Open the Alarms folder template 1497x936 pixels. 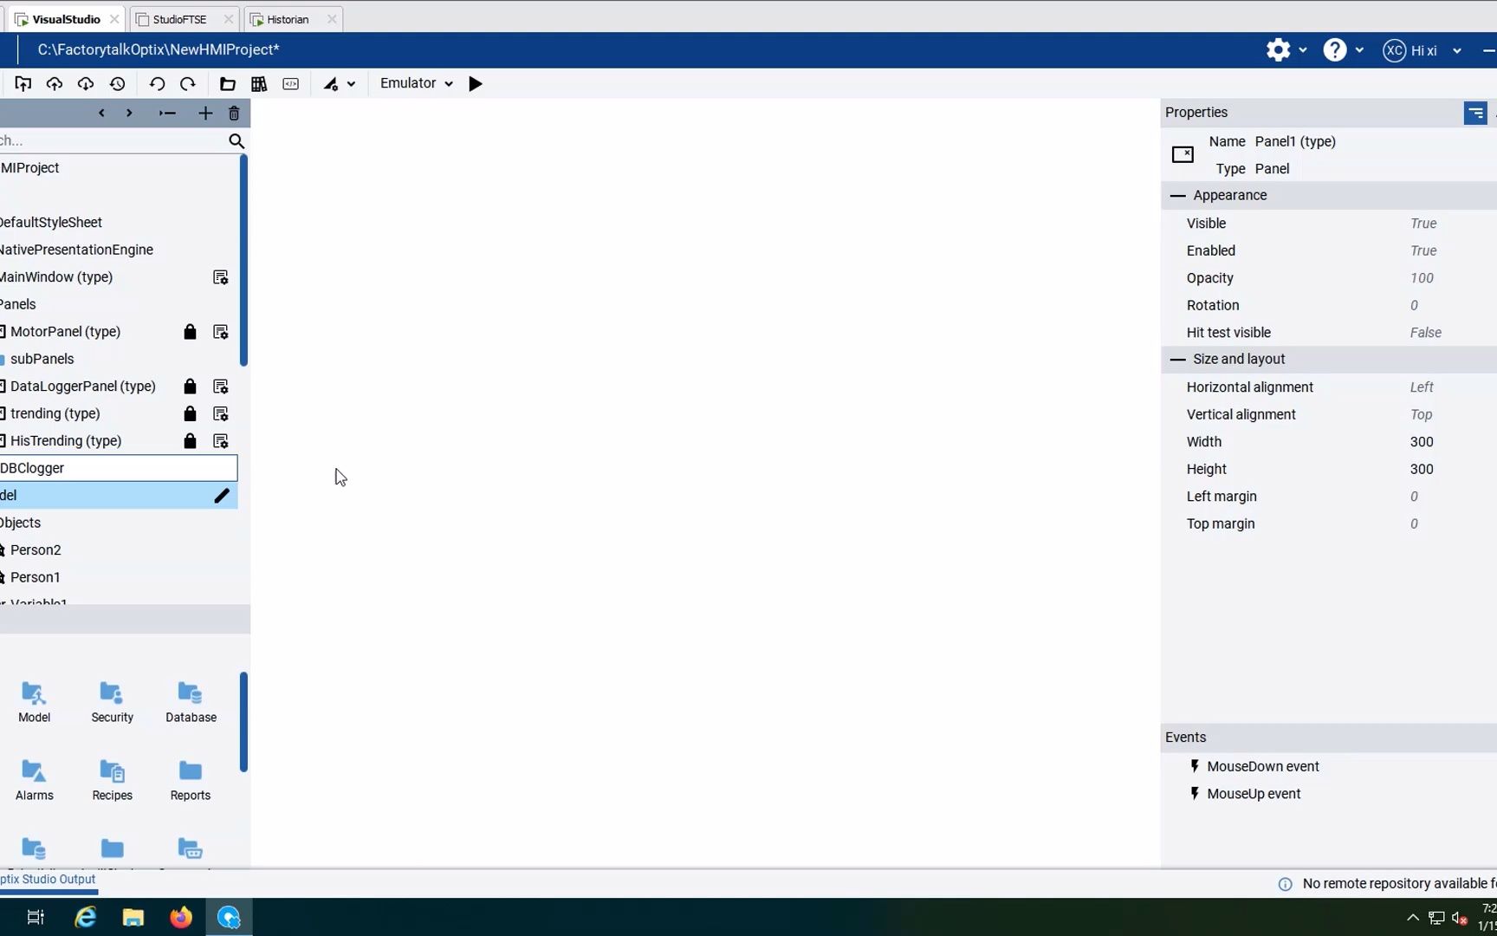(34, 781)
